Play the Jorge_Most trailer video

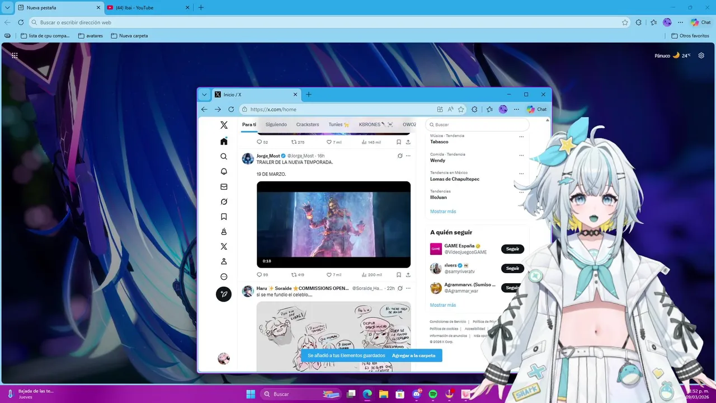(333, 224)
